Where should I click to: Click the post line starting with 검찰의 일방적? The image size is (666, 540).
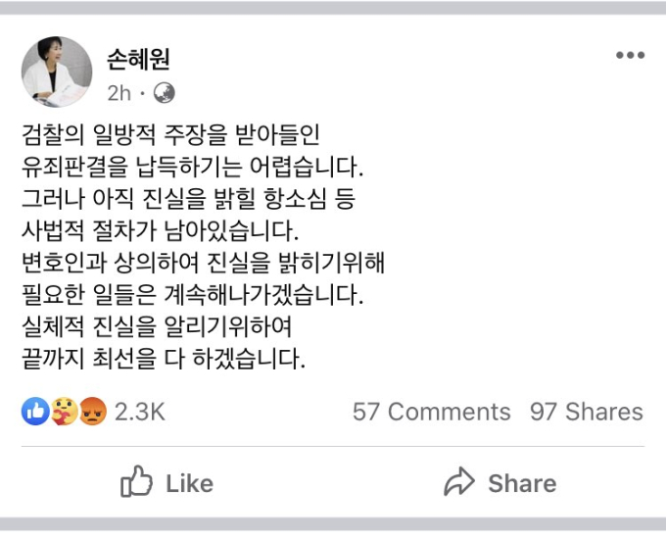coord(170,134)
